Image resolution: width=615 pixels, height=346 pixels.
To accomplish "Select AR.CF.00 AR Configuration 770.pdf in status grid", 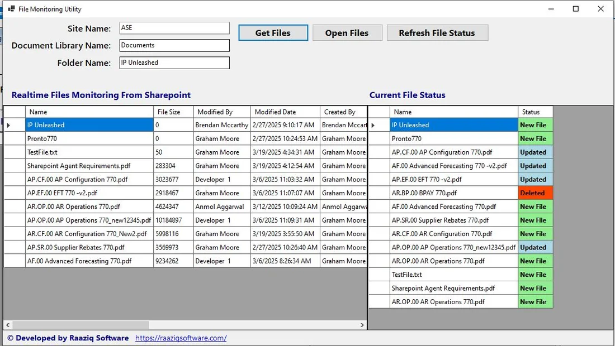I will (454, 234).
